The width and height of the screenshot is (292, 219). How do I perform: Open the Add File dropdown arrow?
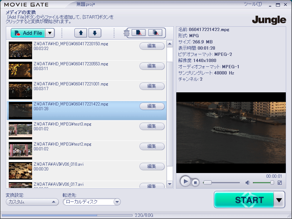(x=50, y=33)
